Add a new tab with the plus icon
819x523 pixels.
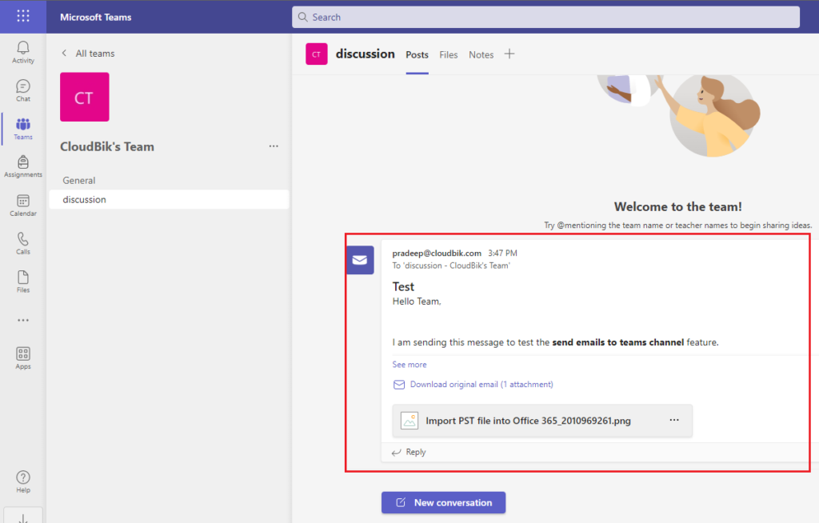pos(509,54)
